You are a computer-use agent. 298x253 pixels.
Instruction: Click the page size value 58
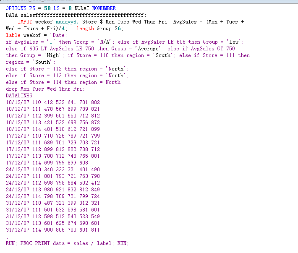click(x=47, y=8)
